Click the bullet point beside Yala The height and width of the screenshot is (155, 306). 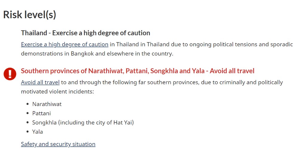pos(27,132)
